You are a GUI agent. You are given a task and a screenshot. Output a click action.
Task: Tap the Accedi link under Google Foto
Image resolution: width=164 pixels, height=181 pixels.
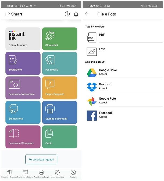103,102
